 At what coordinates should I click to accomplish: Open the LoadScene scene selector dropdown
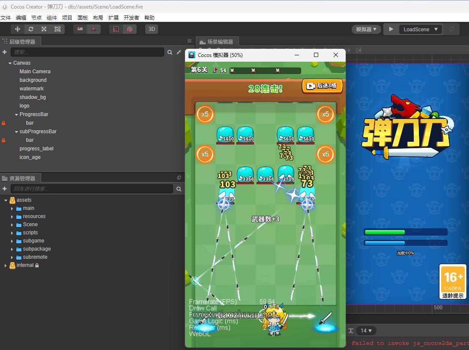pos(420,29)
